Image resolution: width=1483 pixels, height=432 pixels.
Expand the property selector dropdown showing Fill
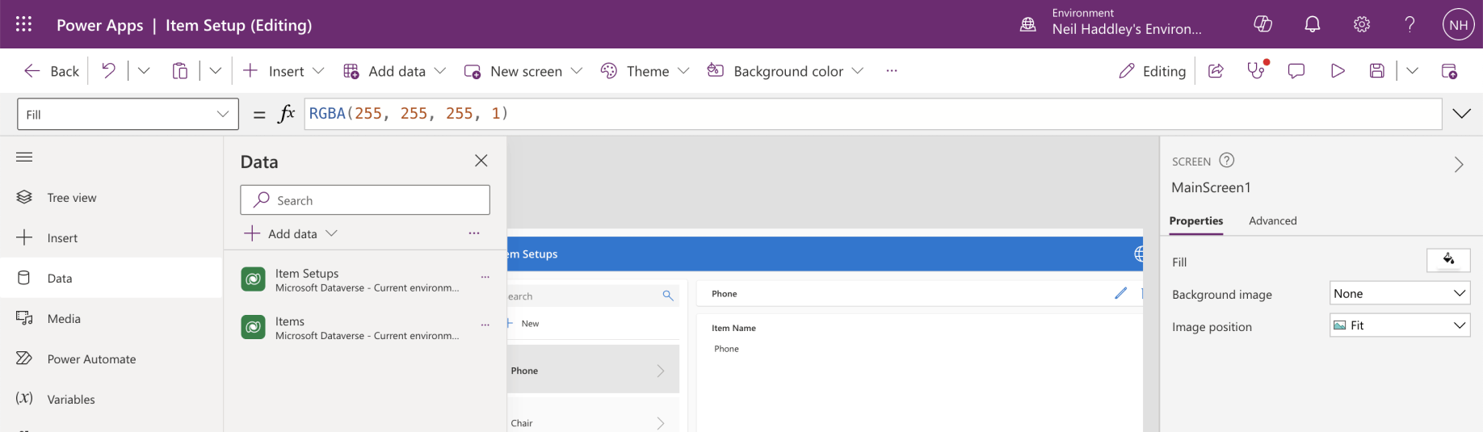point(128,115)
